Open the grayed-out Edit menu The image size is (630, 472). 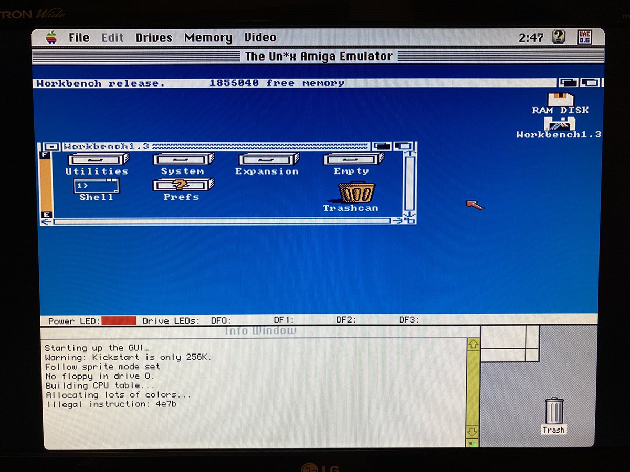[x=112, y=38]
